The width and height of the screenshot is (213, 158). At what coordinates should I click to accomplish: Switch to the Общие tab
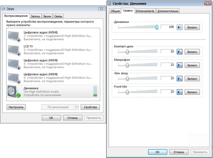pyautogui.click(x=115, y=11)
